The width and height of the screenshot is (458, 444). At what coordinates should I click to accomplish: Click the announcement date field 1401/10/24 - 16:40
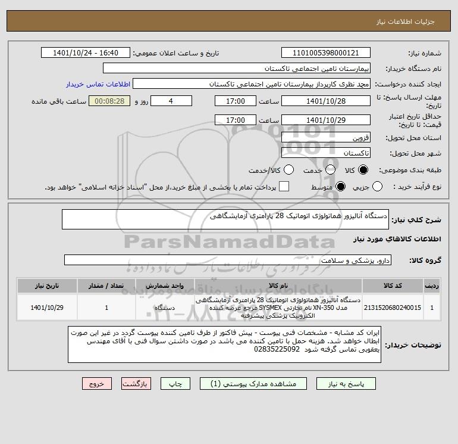[x=85, y=52]
